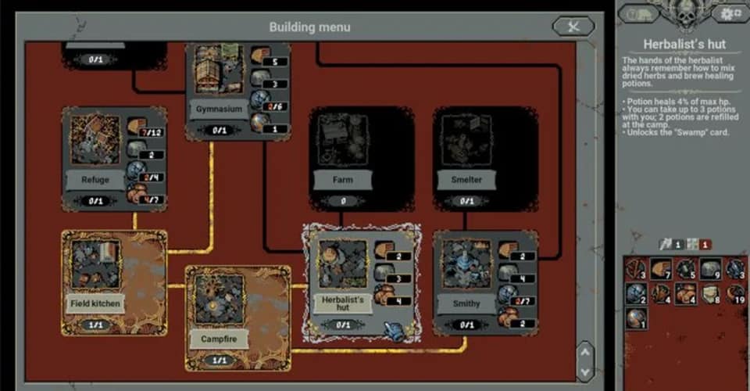Click the Smithy metal cost icon showing 2/7
750x391 pixels.
(x=508, y=295)
